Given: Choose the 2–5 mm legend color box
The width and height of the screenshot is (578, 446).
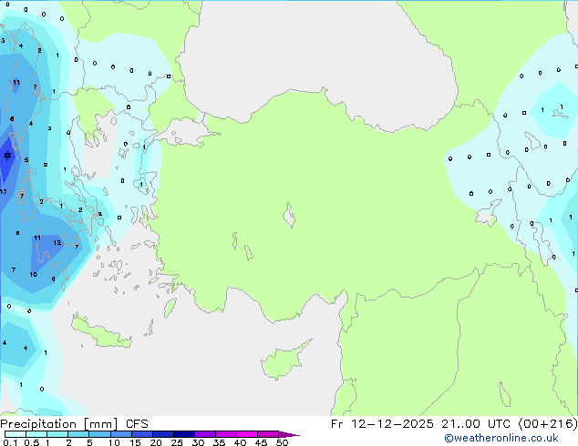Looking at the screenshot, I should (x=78, y=434).
